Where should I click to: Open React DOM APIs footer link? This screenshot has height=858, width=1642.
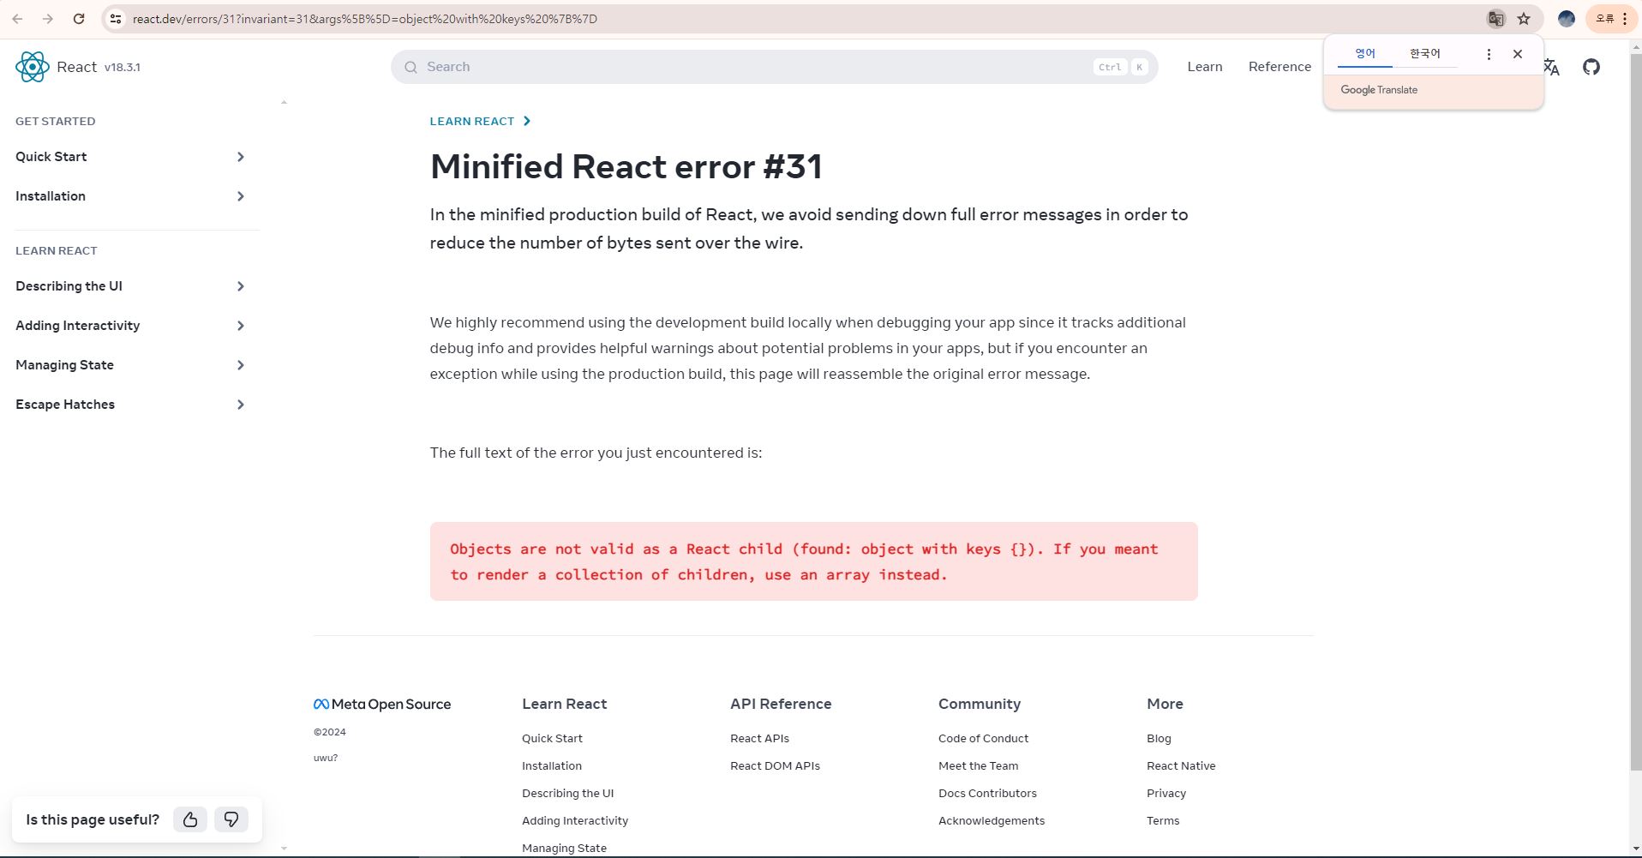tap(775, 765)
